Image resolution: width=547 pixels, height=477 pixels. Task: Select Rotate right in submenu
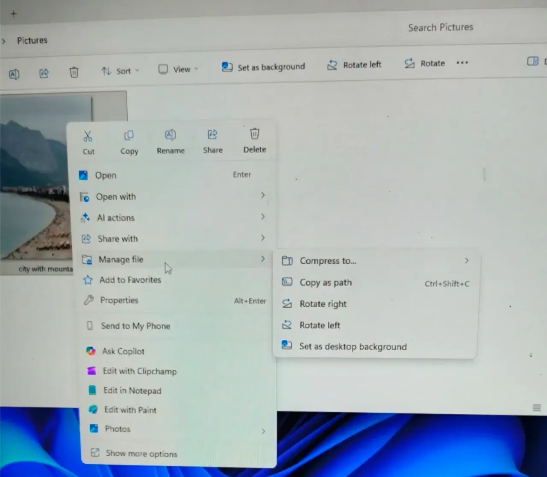point(323,304)
